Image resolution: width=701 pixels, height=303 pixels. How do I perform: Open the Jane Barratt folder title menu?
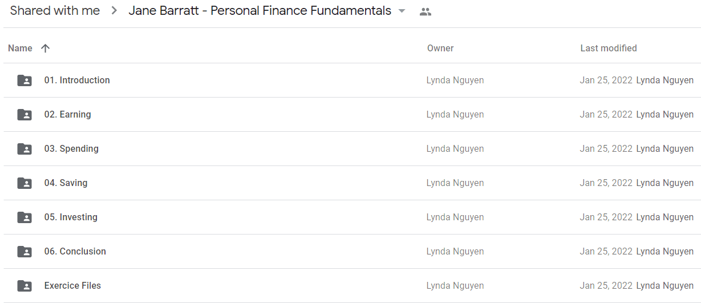(260, 11)
